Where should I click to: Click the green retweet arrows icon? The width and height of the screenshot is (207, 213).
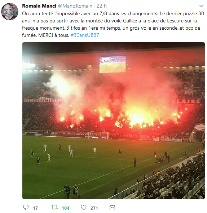coord(55,208)
